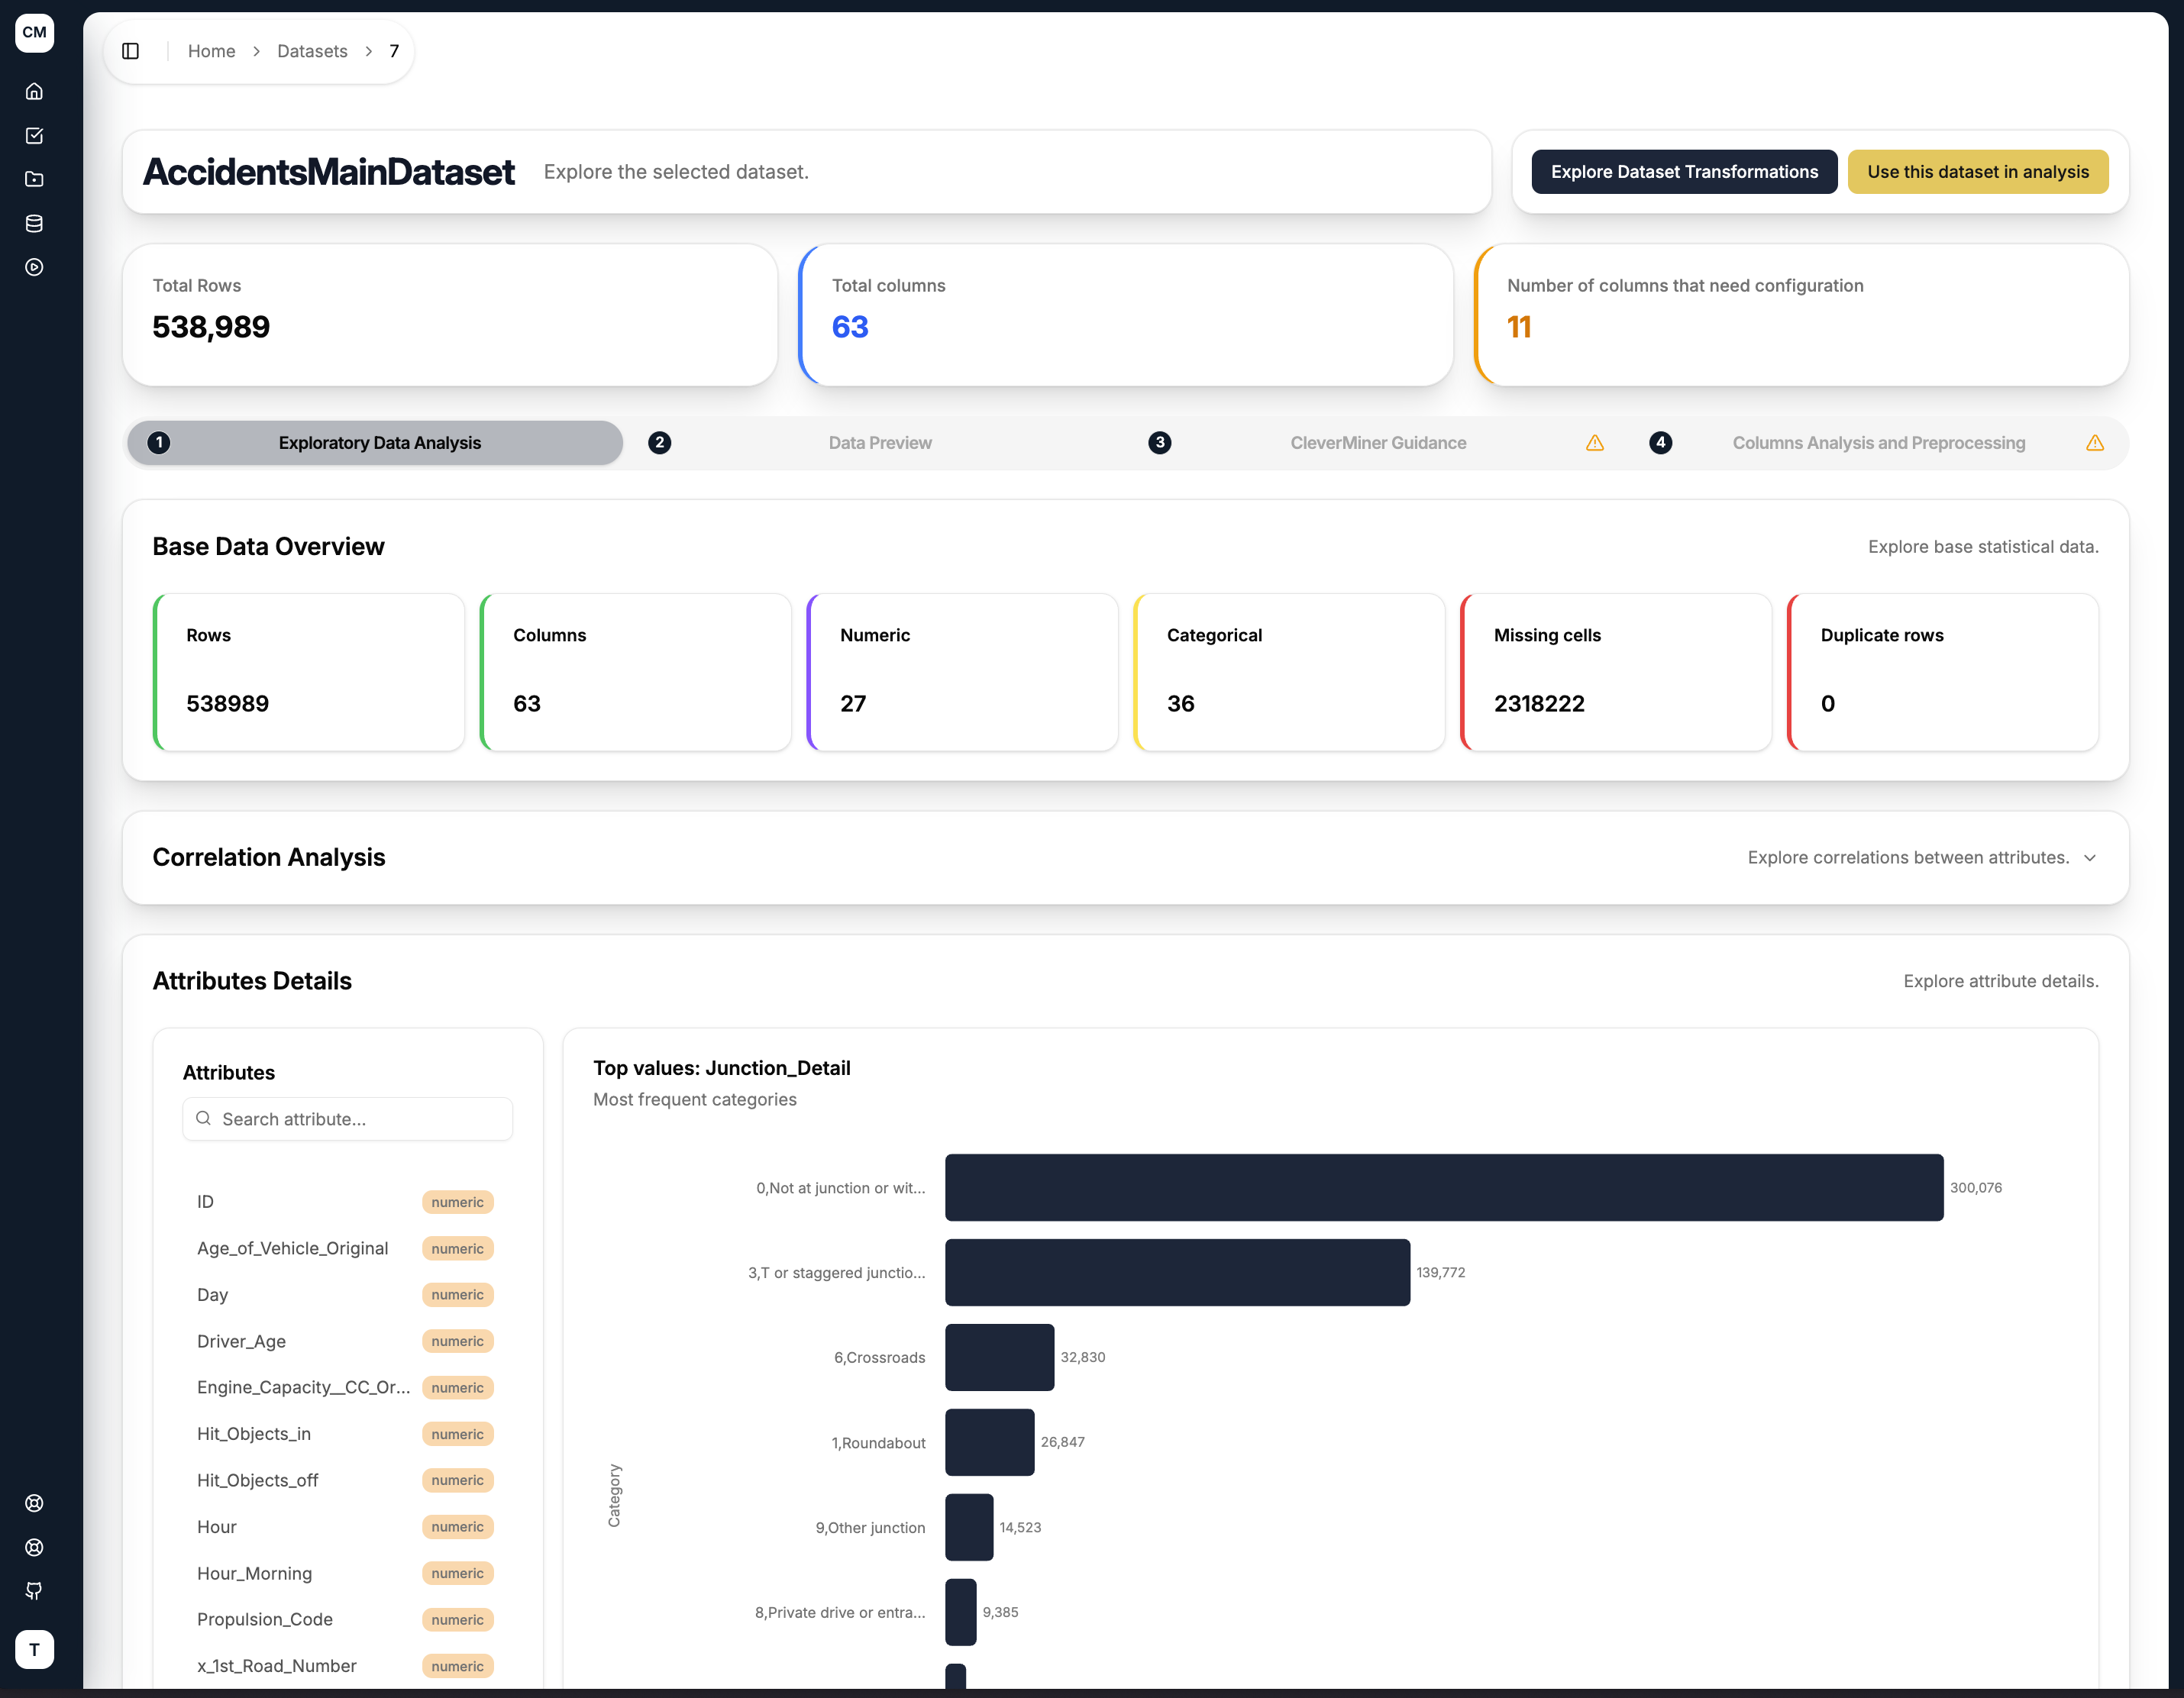Click the warning icon beside CleverMiner Guidance
This screenshot has width=2184, height=1698.
[1595, 443]
